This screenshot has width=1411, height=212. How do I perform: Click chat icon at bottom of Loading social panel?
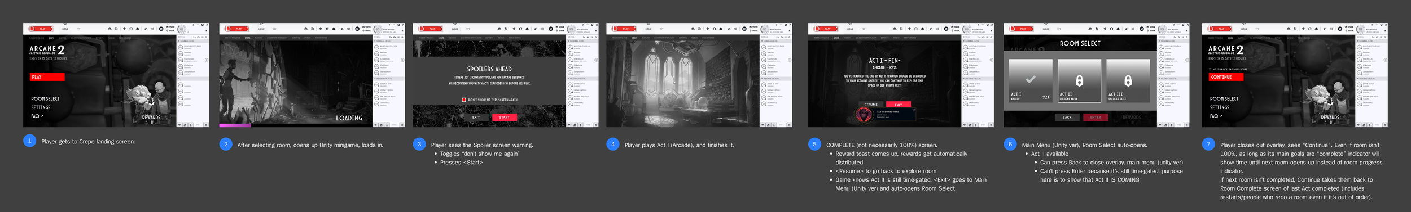tap(375, 124)
